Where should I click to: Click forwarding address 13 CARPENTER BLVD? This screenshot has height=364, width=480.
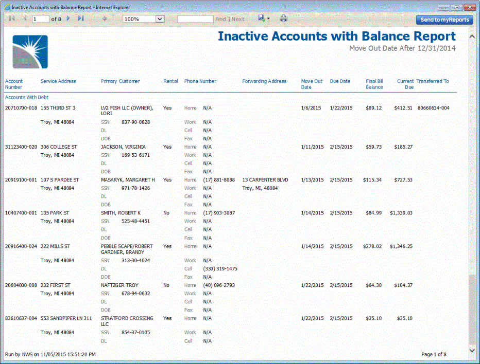tap(265, 180)
